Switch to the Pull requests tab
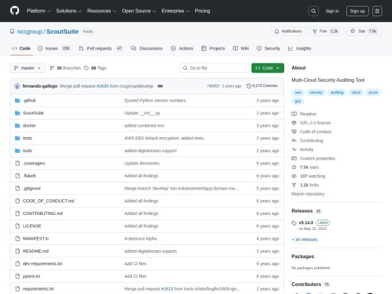The image size is (392, 294). coord(101,48)
